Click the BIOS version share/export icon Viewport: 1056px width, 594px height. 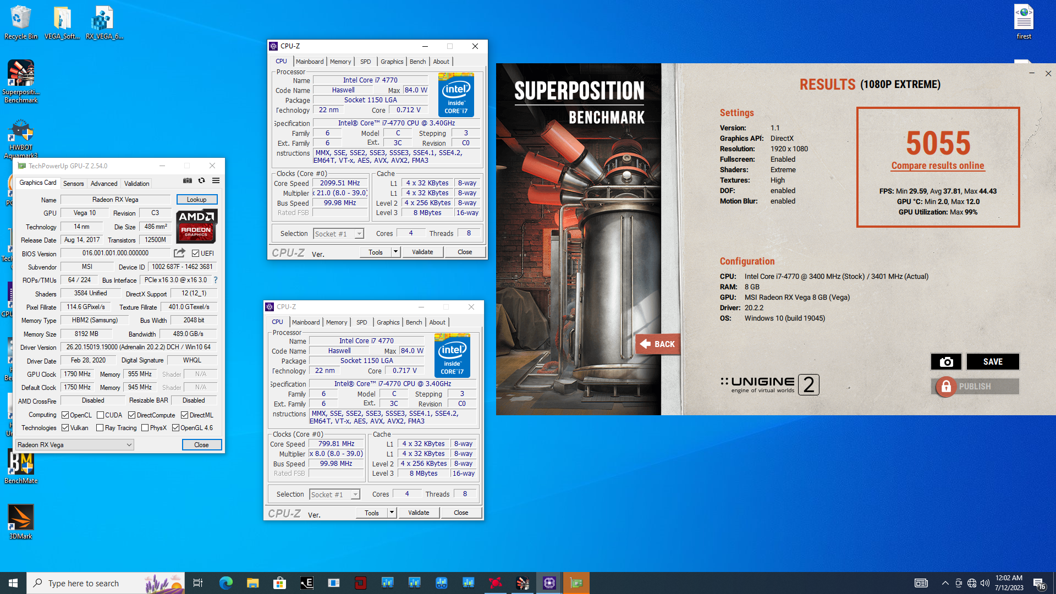[179, 253]
